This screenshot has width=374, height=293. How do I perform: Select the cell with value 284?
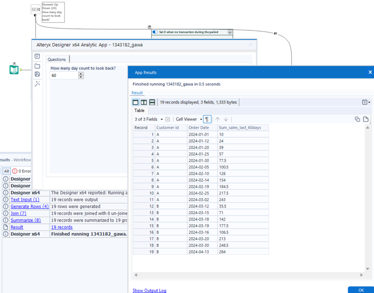(x=243, y=252)
